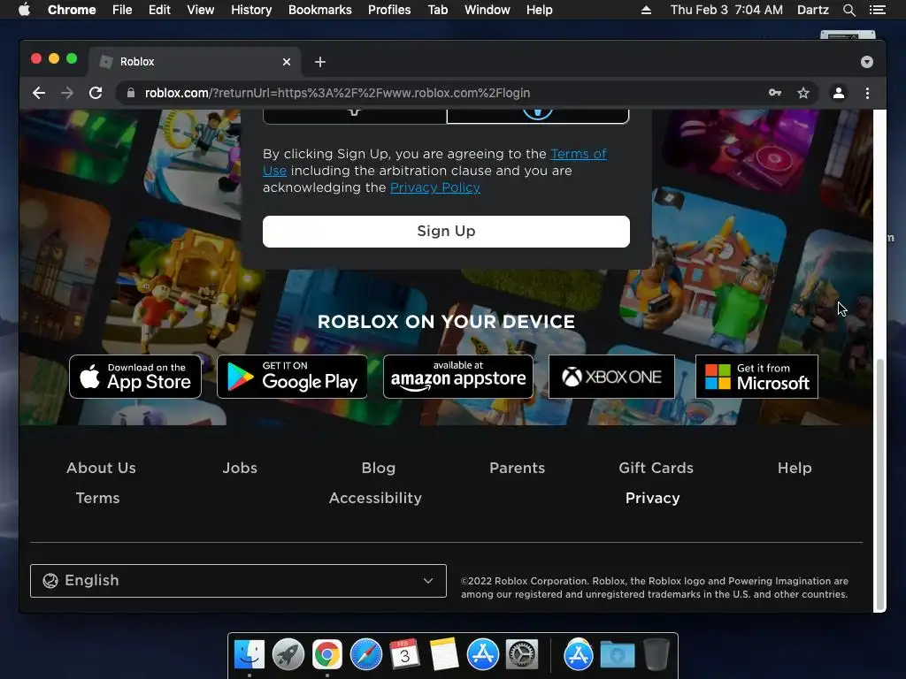Open the Apple menu
Image resolution: width=906 pixels, height=679 pixels.
point(24,10)
